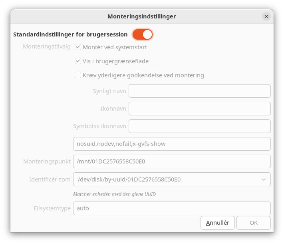Click the nosuid,nodev,nofail mount options field
Screen dimensions: 284x244
pos(172,144)
